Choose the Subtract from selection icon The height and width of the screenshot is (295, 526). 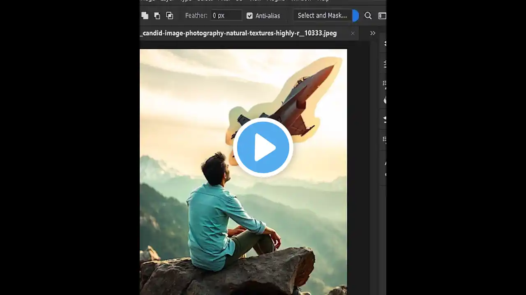157,16
